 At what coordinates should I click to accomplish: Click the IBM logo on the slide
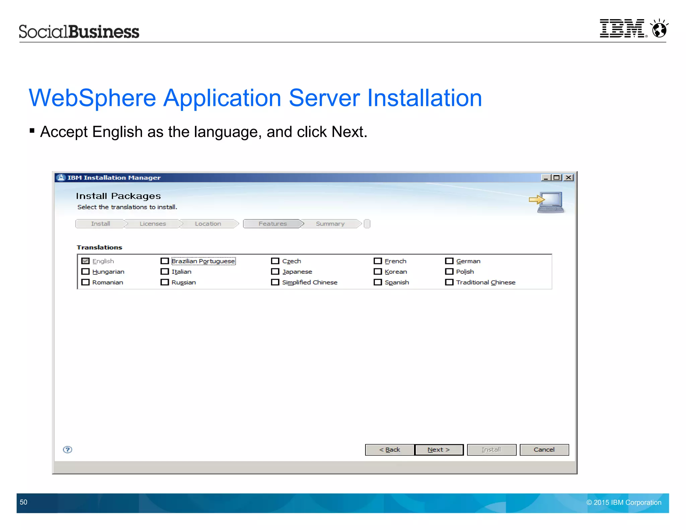[623, 28]
